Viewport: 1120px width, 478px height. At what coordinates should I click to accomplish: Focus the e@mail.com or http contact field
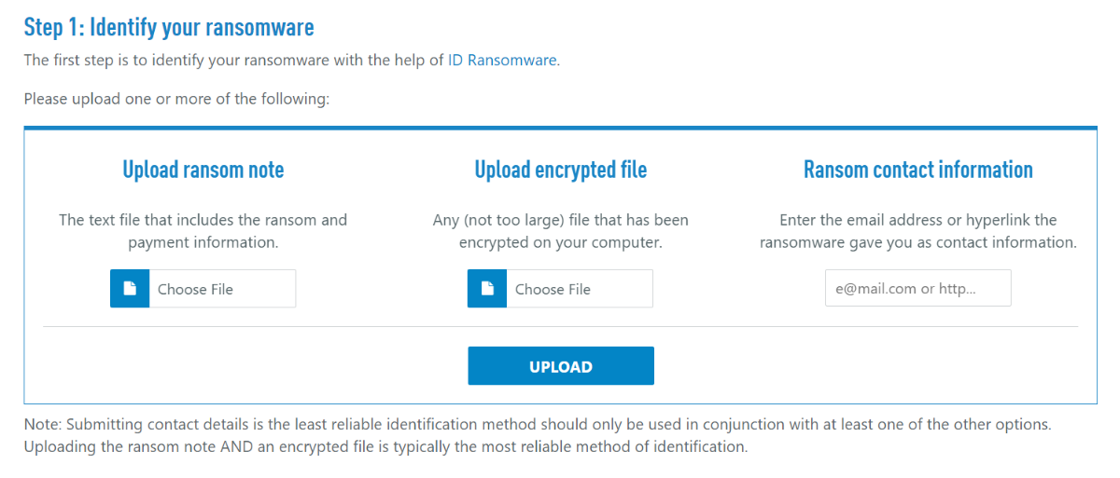(917, 289)
